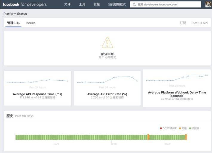Click the MAR timeline label

pyautogui.click(x=168, y=144)
